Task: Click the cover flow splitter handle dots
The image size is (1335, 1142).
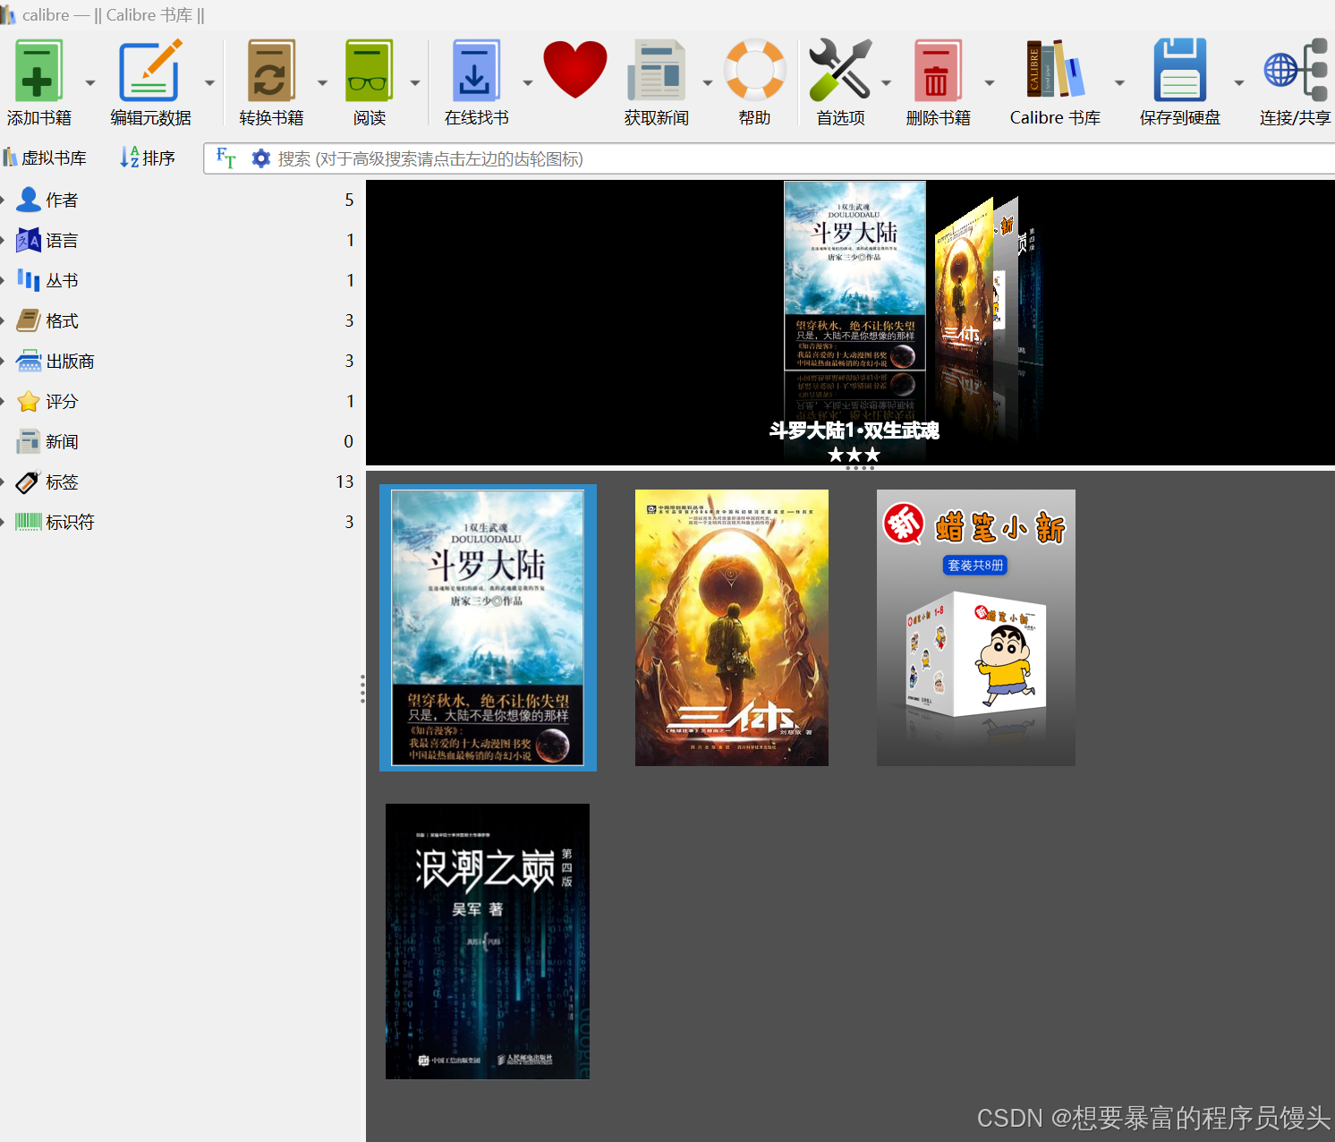Action: coord(859,468)
